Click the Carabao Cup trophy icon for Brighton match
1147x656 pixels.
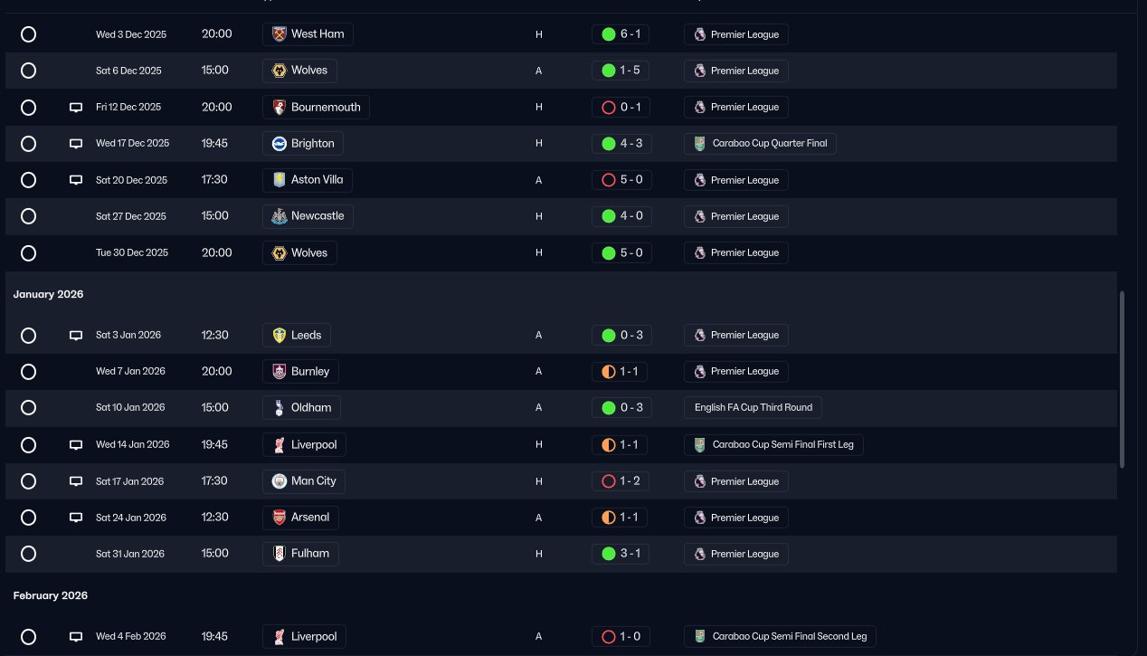click(700, 143)
